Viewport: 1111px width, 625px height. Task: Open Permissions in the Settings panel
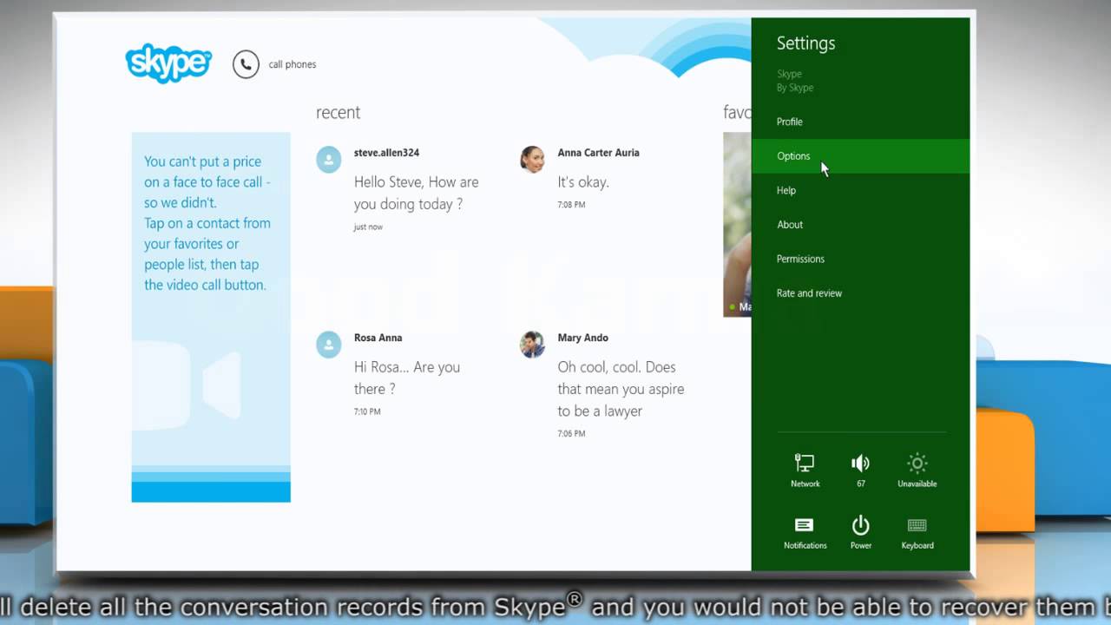pyautogui.click(x=860, y=260)
